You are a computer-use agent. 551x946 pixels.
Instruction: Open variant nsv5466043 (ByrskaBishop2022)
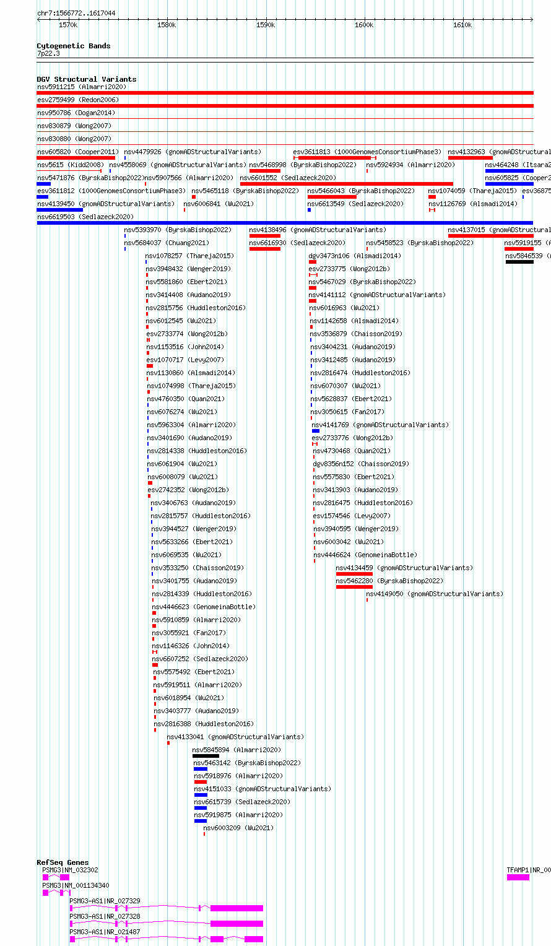click(361, 191)
